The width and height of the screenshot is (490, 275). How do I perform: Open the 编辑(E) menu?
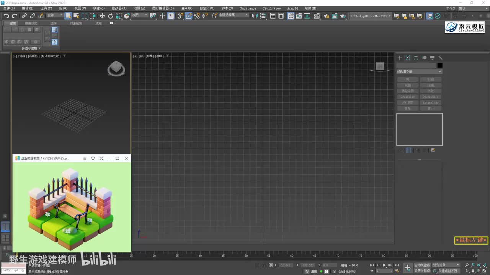(x=28, y=8)
